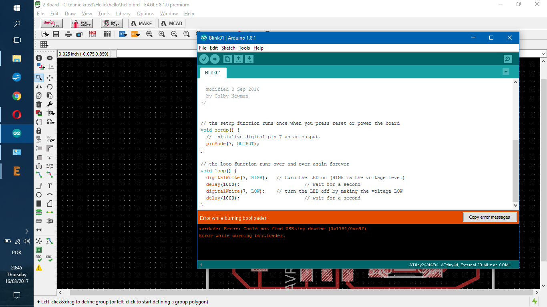Upload the sketch with the arrow button

[215, 59]
